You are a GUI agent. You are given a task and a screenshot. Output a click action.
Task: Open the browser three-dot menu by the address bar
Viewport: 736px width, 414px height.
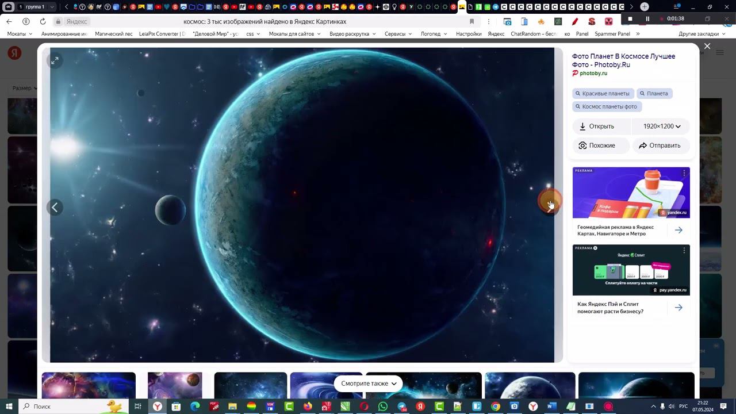(489, 21)
